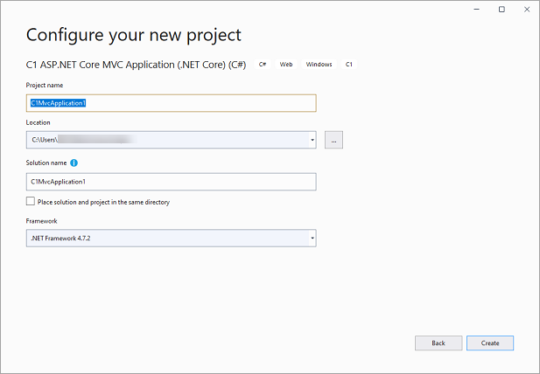Click the arrow on the Framework combo box

pos(312,239)
